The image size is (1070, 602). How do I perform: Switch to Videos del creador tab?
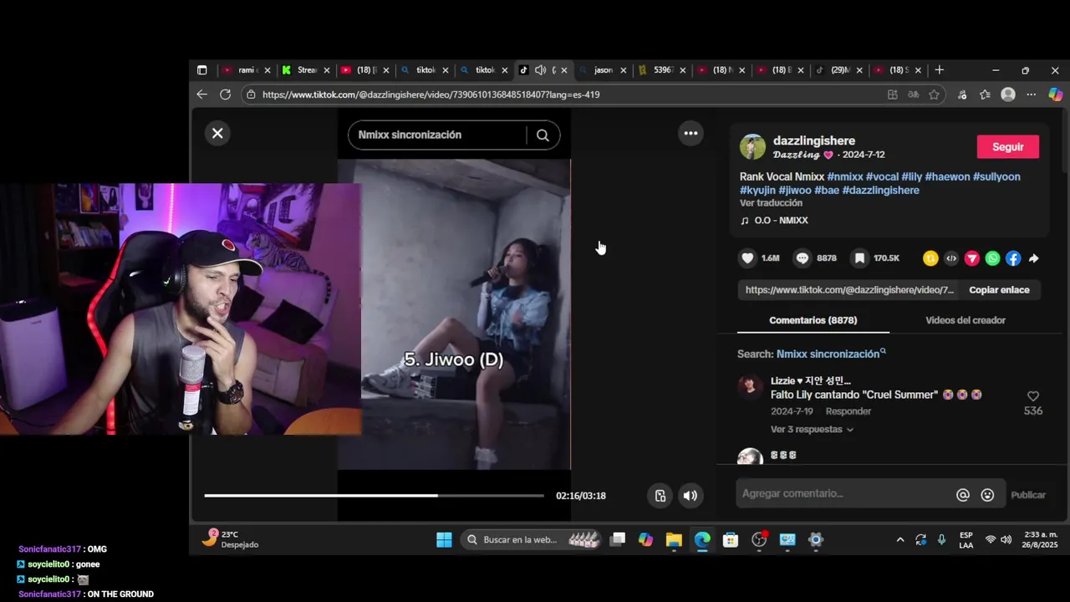click(966, 320)
